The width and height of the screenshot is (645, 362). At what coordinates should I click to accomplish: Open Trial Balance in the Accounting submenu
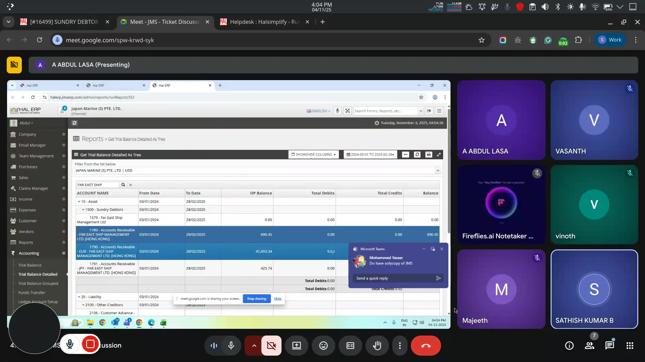tap(30, 265)
